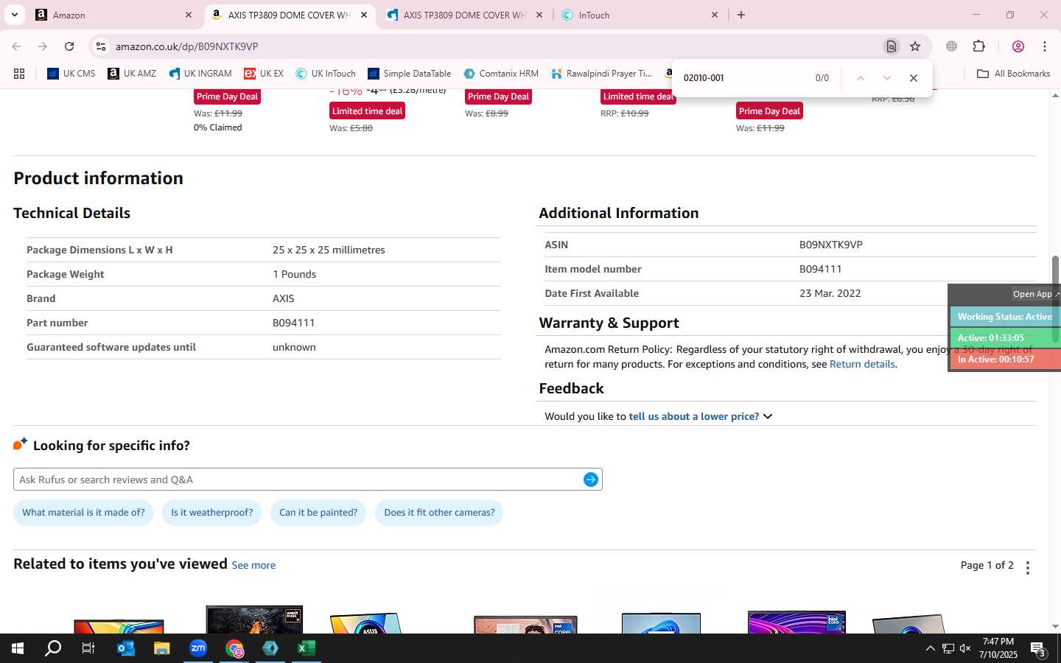The height and width of the screenshot is (663, 1061).
Task: Open the Windows Start menu
Action: point(18,648)
